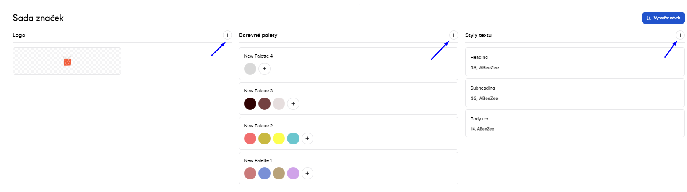Pick the coral red swatch in New Palette 2
The height and width of the screenshot is (192, 687).
point(250,138)
